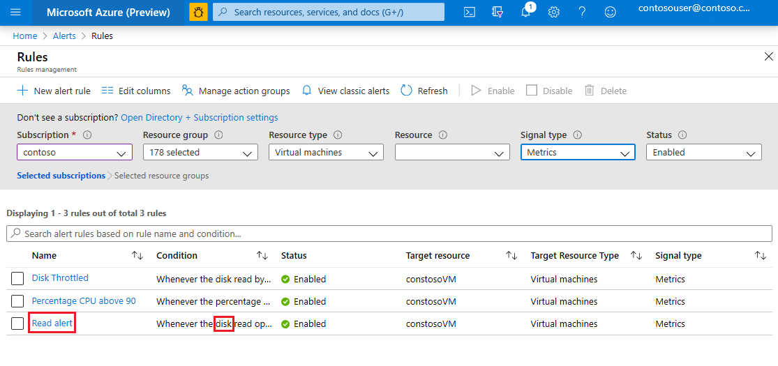Sort rules by Name column

[x=137, y=256]
